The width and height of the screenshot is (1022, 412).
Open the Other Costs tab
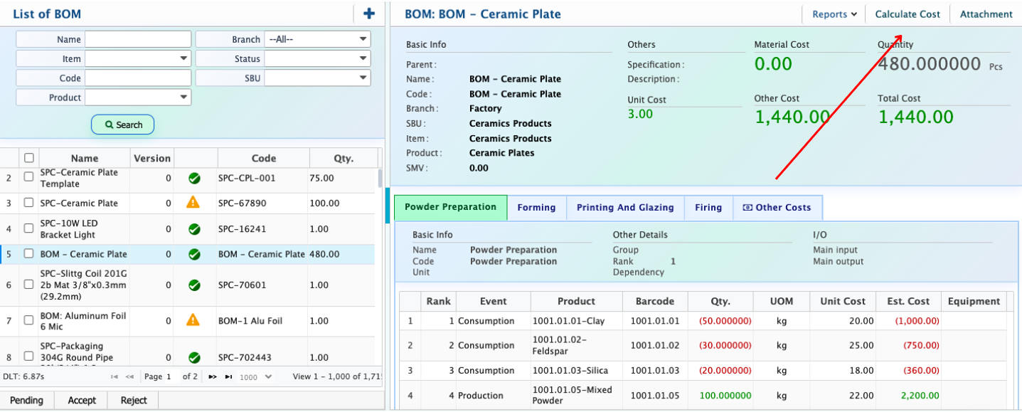coord(777,208)
